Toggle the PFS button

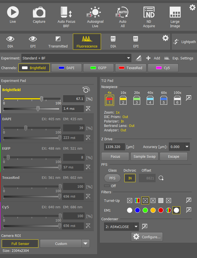click(112, 178)
